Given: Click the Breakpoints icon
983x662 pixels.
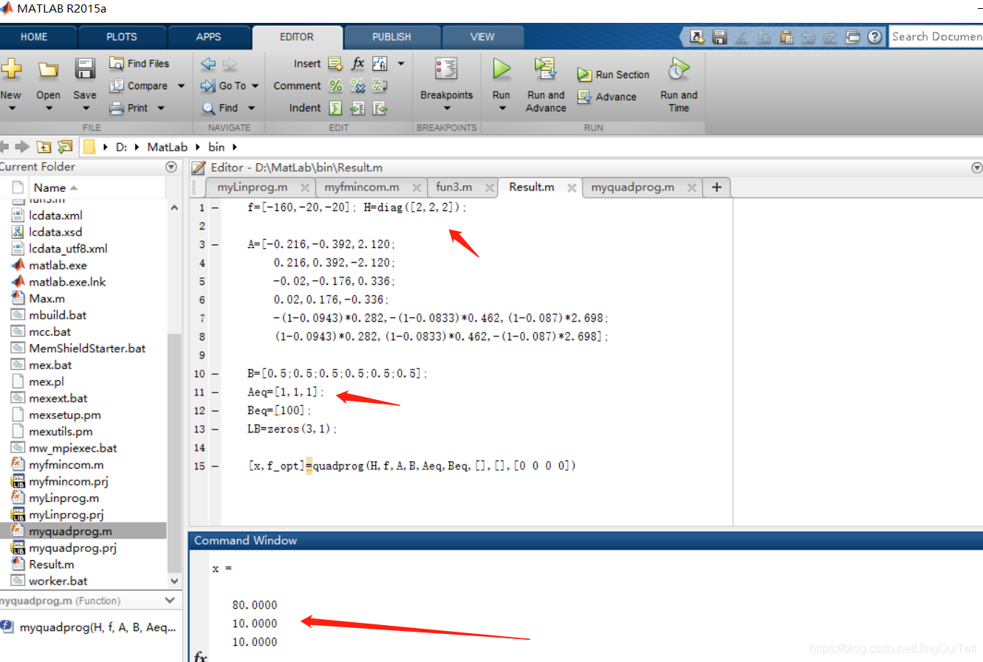Looking at the screenshot, I should (446, 69).
